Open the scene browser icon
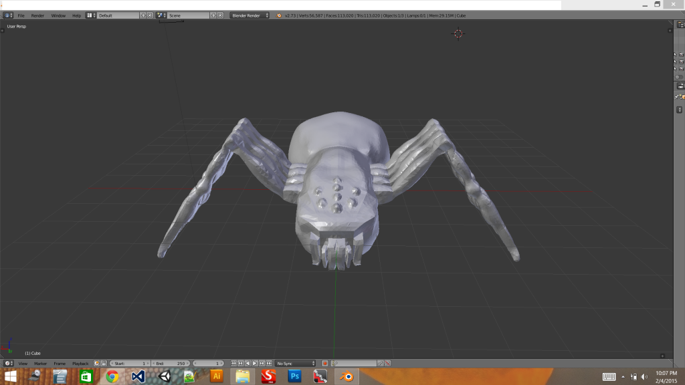Screen dimensions: 685x385 coord(161,15)
